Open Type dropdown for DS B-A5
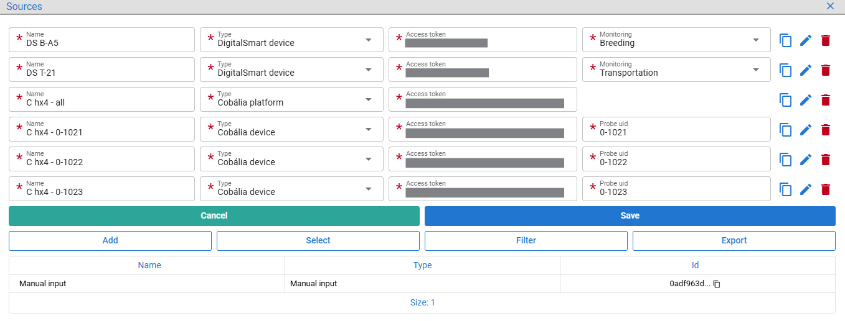This screenshot has height=321, width=845. tap(291, 40)
